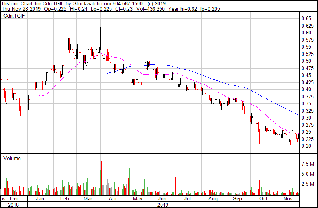Select the Mar month label

[88, 198]
